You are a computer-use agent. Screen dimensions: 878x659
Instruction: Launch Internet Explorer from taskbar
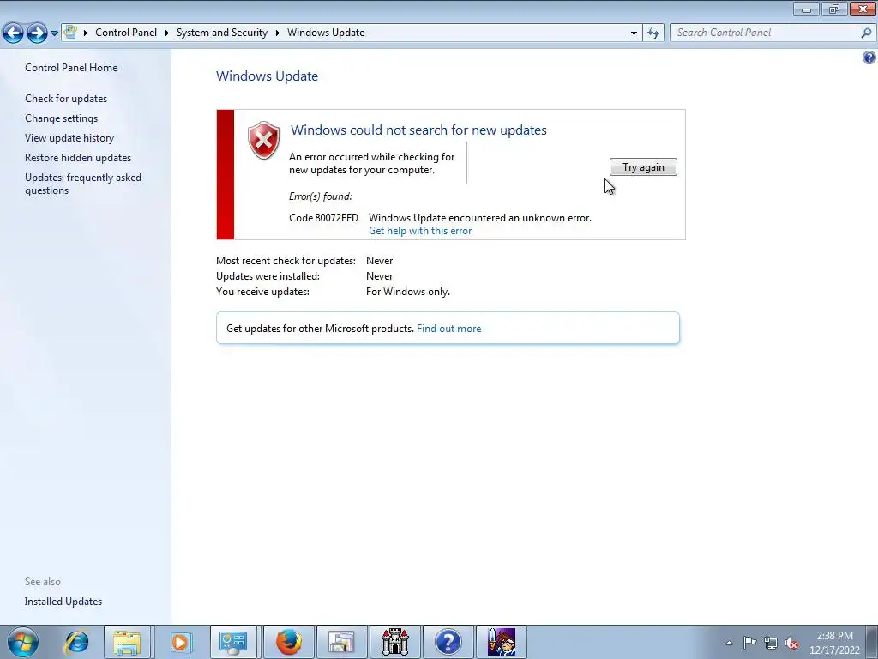[75, 642]
